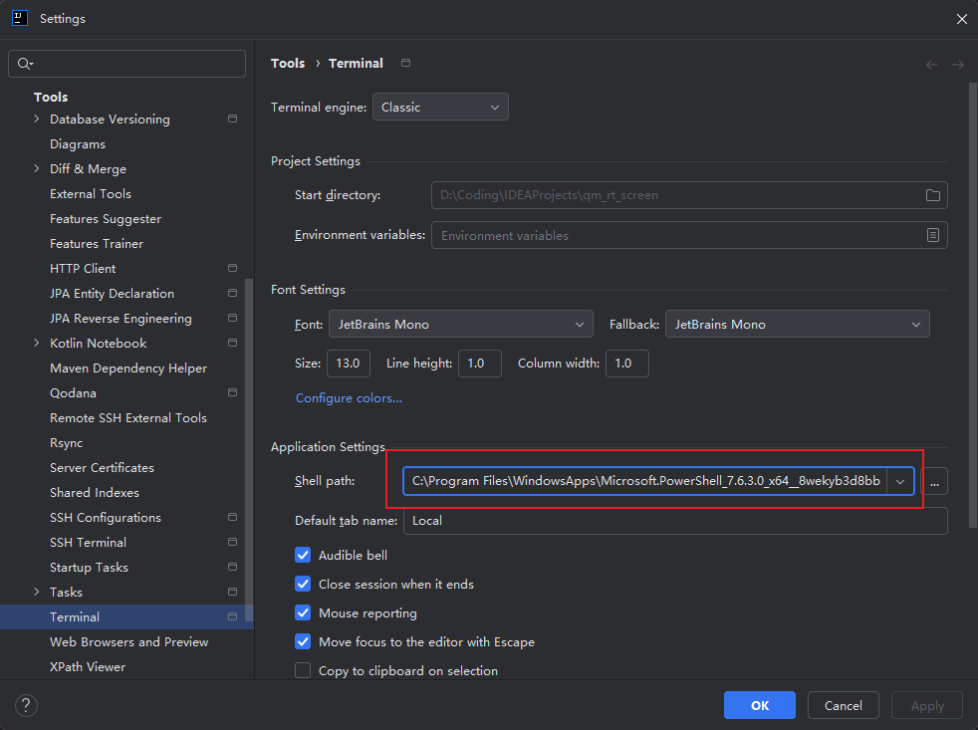
Task: Toggle the Audible bell checkbox
Action: 303,556
